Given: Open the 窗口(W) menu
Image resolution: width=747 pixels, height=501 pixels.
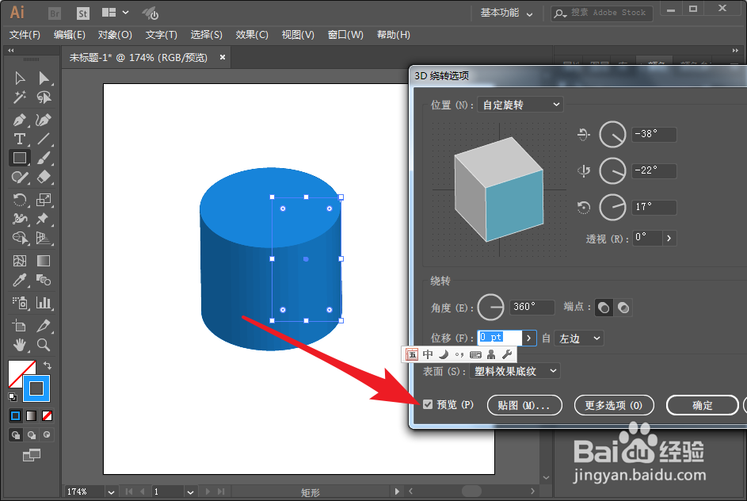Looking at the screenshot, I should [x=345, y=35].
